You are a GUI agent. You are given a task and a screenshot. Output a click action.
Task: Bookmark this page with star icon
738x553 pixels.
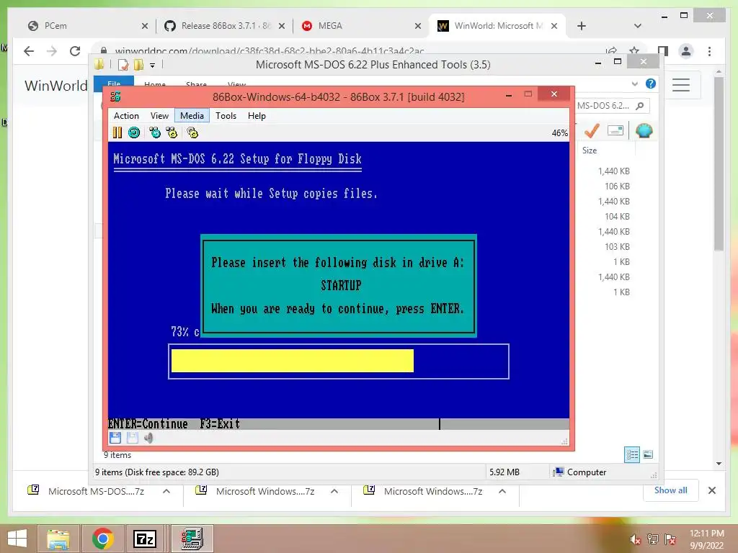click(634, 50)
